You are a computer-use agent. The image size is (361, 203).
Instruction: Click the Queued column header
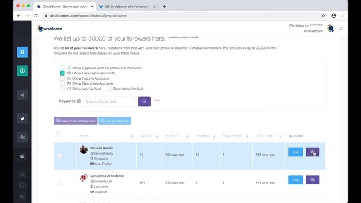(296, 136)
